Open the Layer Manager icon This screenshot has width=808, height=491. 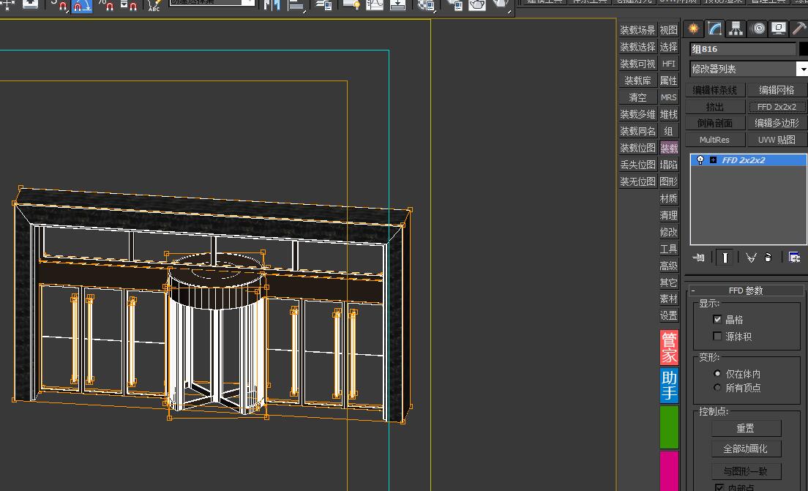(324, 5)
